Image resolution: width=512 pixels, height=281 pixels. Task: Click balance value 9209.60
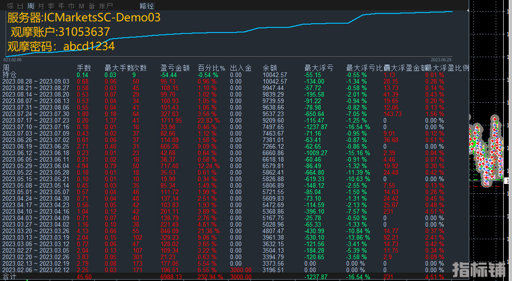tap(273, 121)
